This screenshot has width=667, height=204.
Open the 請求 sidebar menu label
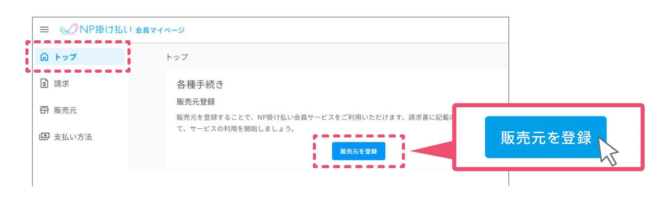tap(61, 84)
